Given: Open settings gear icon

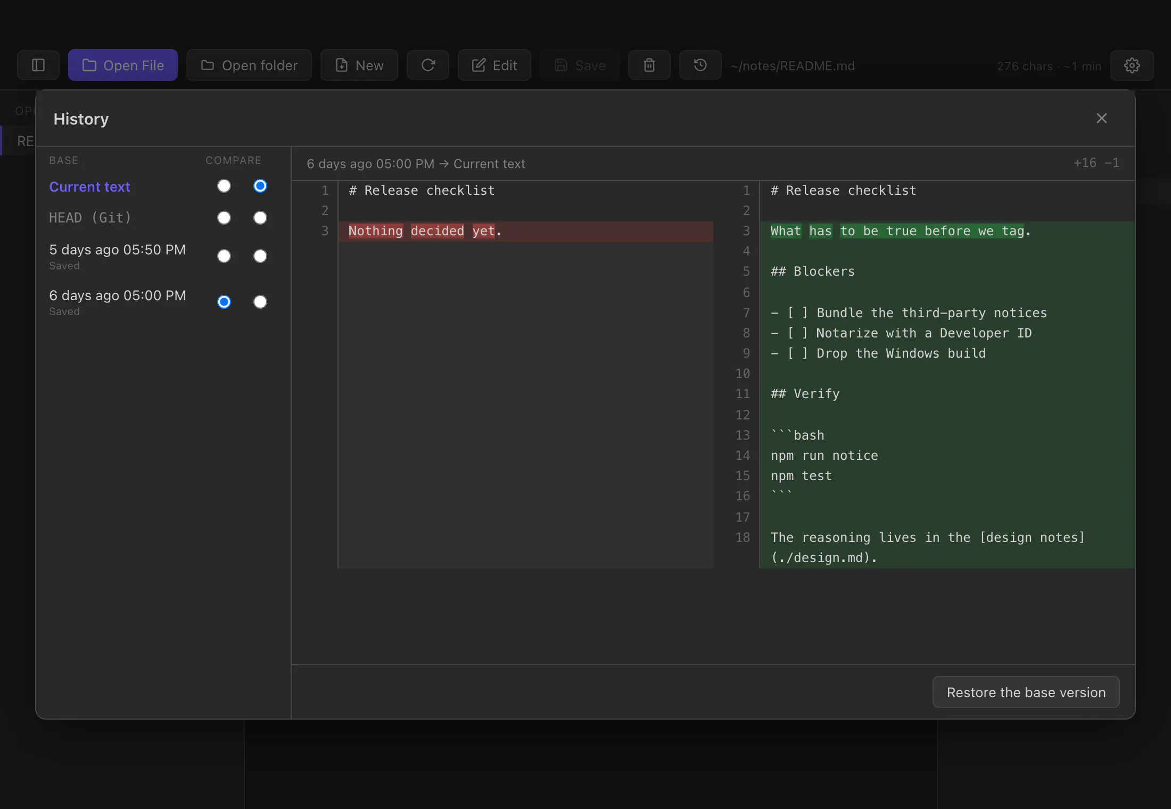Looking at the screenshot, I should pyautogui.click(x=1132, y=65).
